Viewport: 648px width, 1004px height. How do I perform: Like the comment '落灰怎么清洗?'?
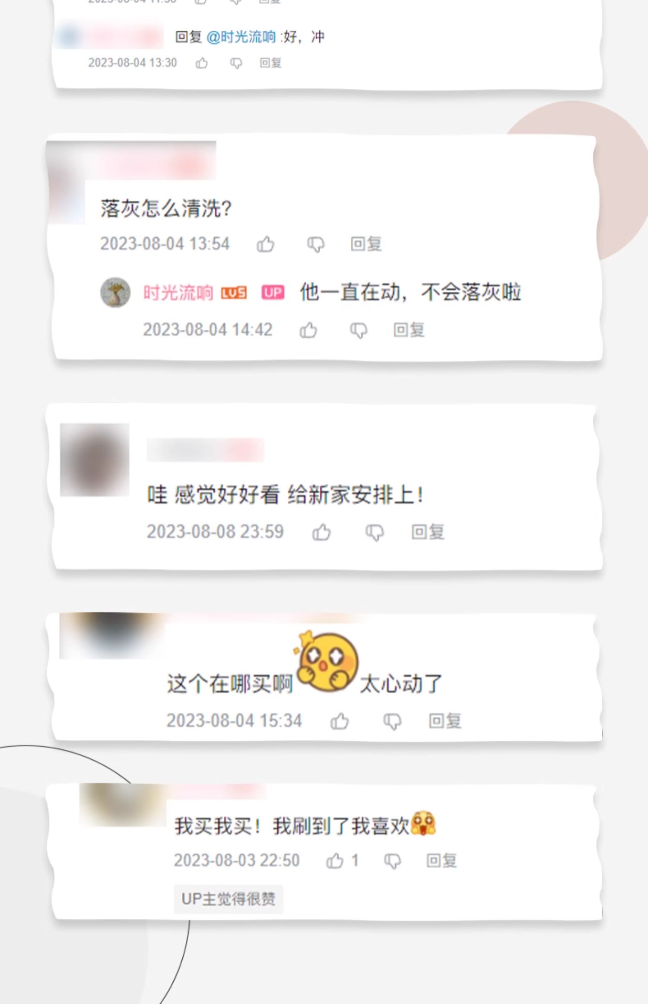tap(265, 244)
